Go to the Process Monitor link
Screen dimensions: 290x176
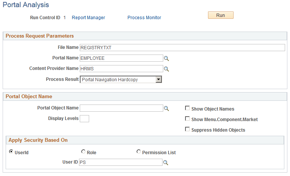144,18
